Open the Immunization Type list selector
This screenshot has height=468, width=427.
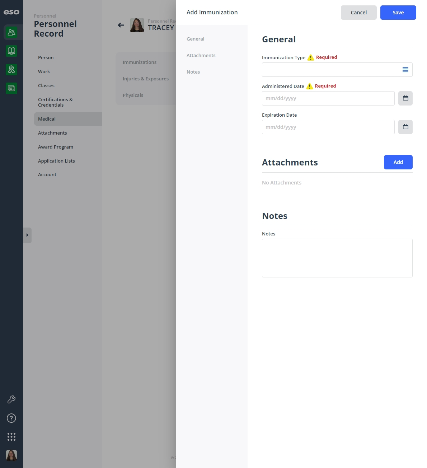(x=405, y=70)
